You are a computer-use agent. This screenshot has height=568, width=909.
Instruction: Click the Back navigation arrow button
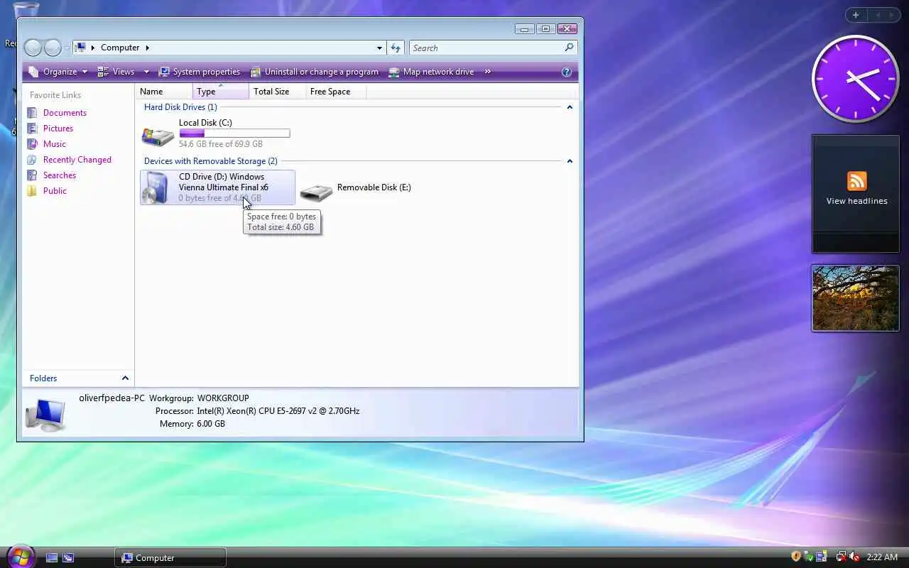(x=33, y=48)
